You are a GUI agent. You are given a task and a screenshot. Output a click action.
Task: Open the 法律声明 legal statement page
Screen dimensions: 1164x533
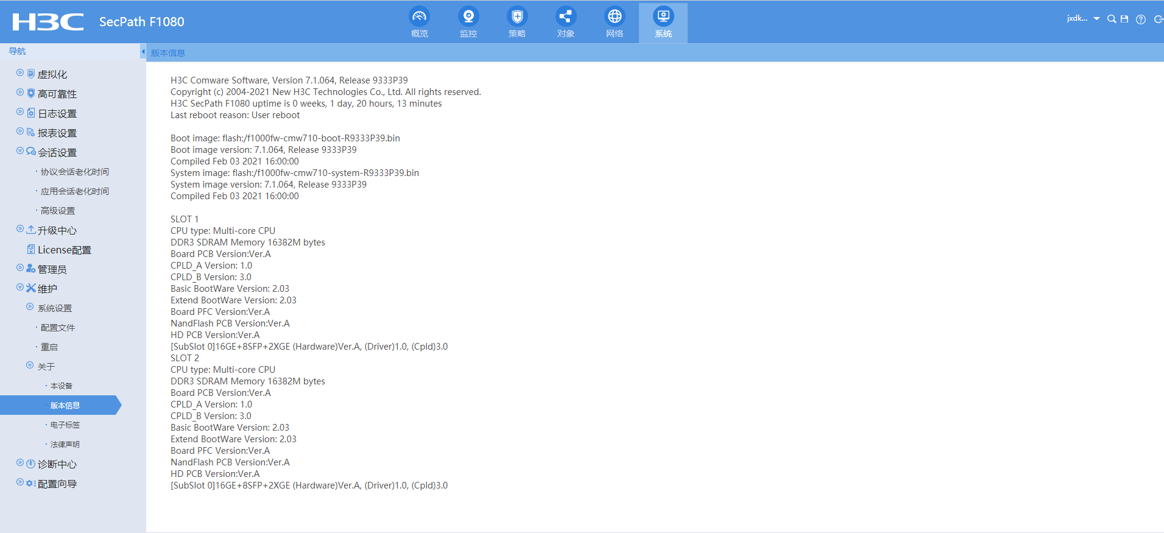click(65, 445)
